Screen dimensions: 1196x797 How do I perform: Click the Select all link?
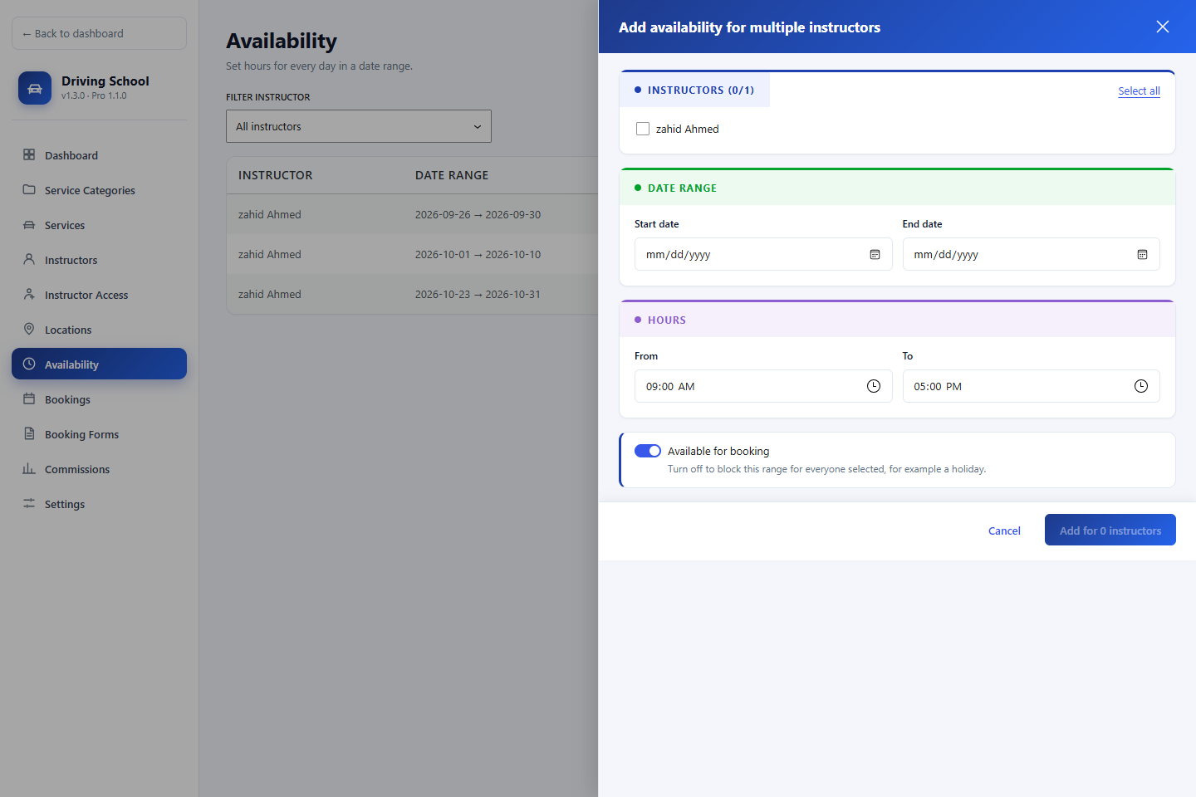click(1139, 90)
